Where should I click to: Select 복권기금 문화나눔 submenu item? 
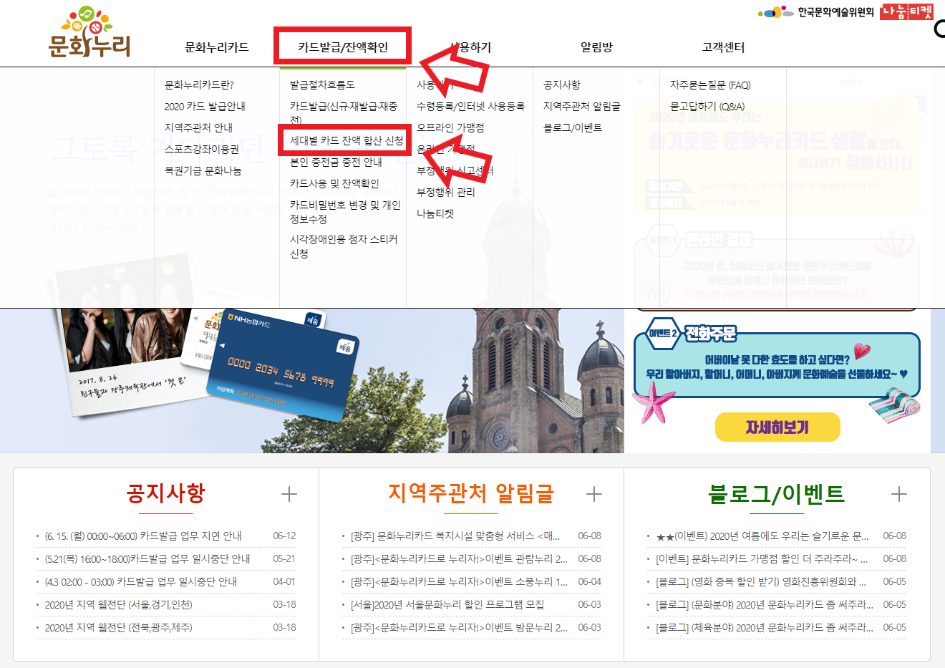pyautogui.click(x=203, y=170)
